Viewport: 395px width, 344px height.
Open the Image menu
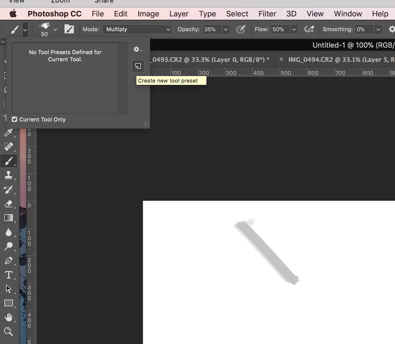(x=148, y=14)
